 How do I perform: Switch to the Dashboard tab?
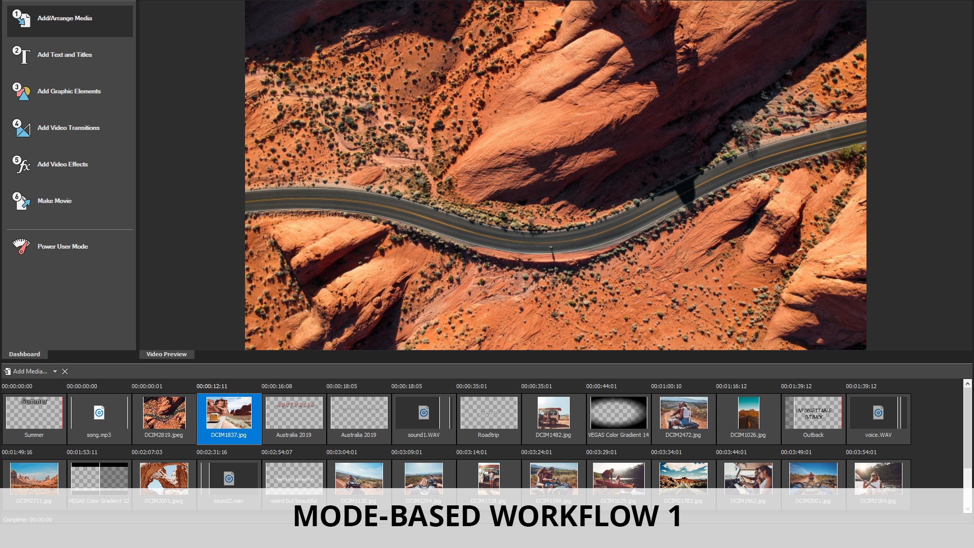(24, 354)
